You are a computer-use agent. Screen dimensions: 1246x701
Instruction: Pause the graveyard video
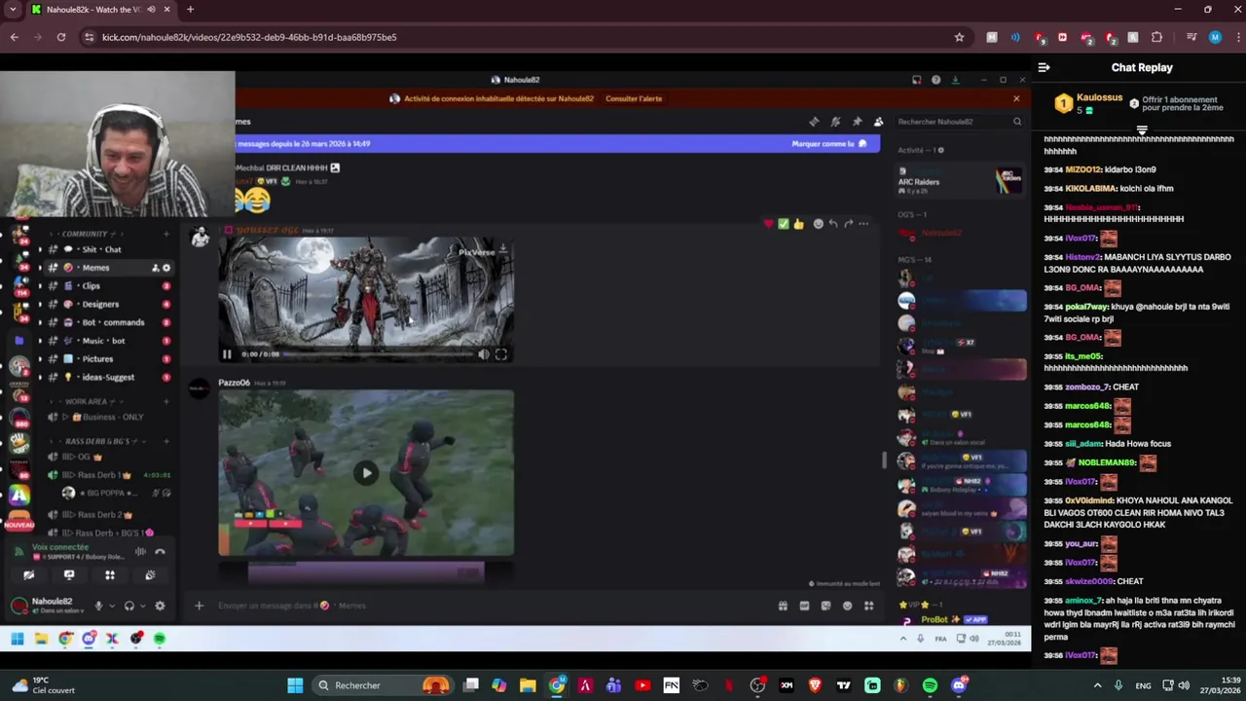coord(227,354)
